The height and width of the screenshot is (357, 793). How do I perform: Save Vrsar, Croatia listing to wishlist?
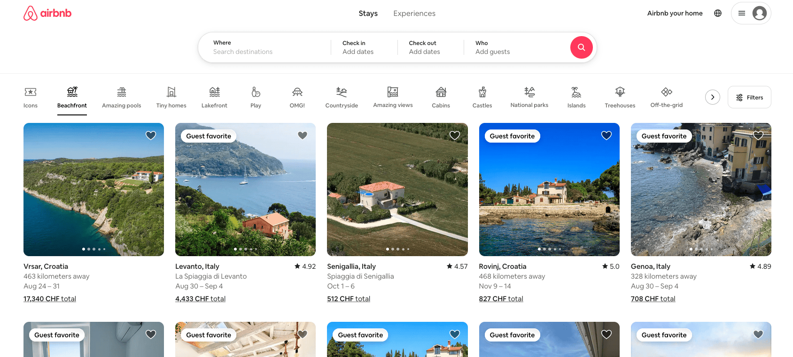(151, 135)
